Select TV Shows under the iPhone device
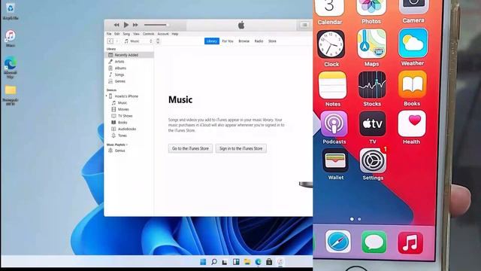Viewport: 481px width, 271px height. [x=126, y=116]
